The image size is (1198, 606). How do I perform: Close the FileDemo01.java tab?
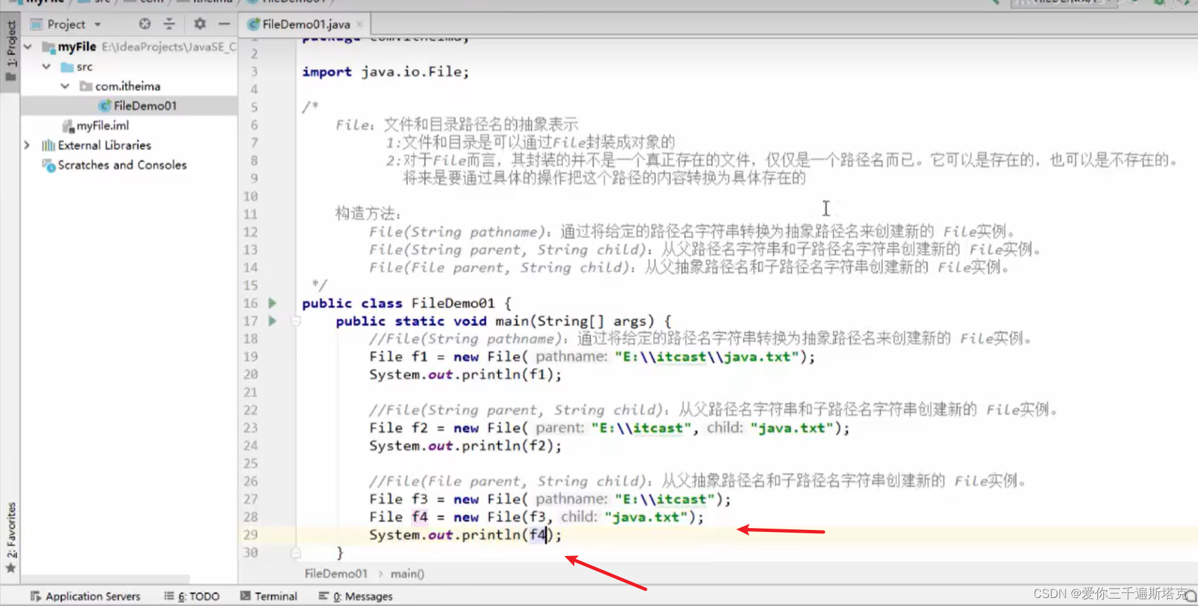(360, 25)
